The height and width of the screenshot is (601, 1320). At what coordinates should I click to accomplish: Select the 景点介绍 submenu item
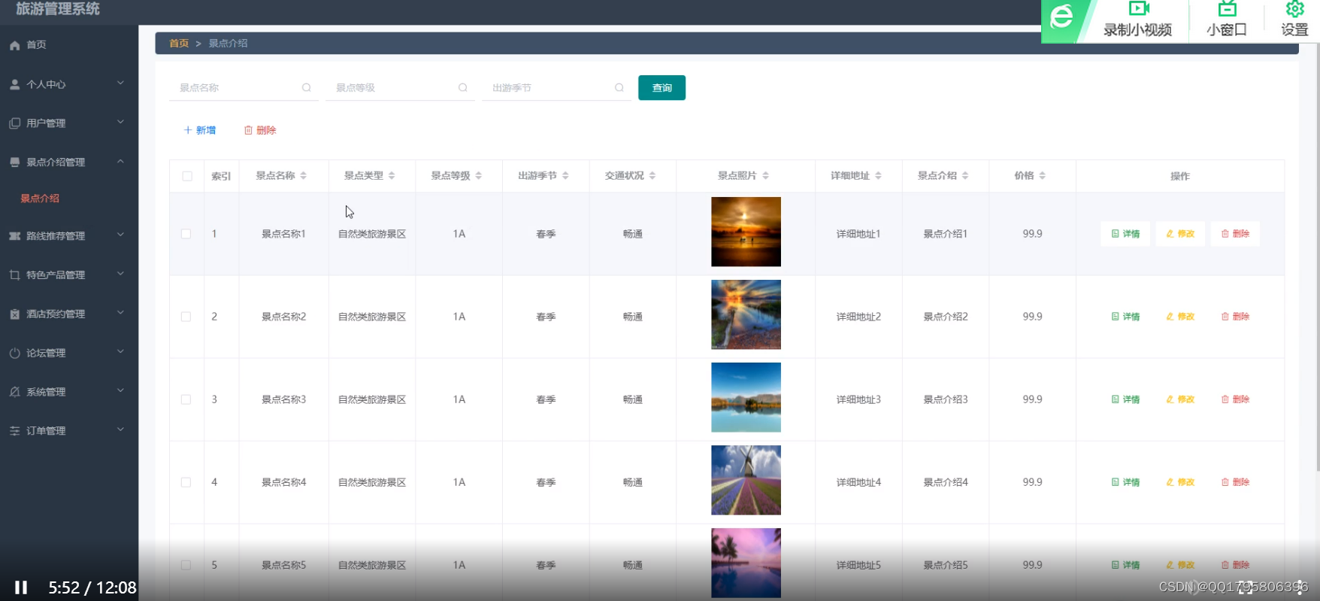coord(69,199)
